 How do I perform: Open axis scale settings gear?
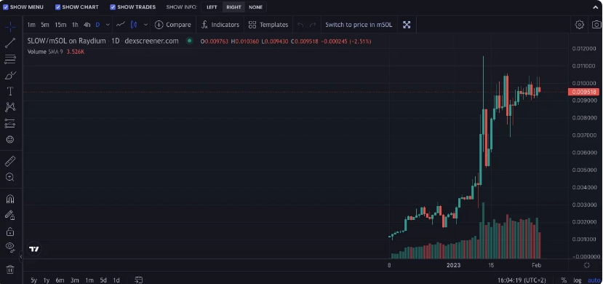tap(587, 265)
